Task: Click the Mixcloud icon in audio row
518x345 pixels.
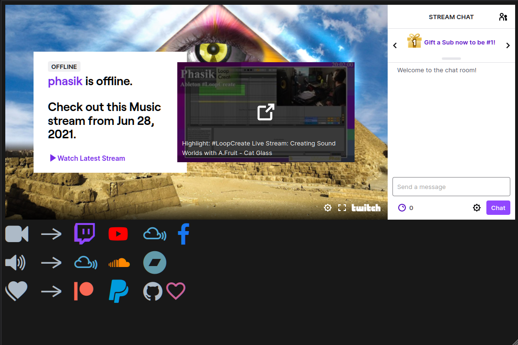Action: click(x=86, y=263)
